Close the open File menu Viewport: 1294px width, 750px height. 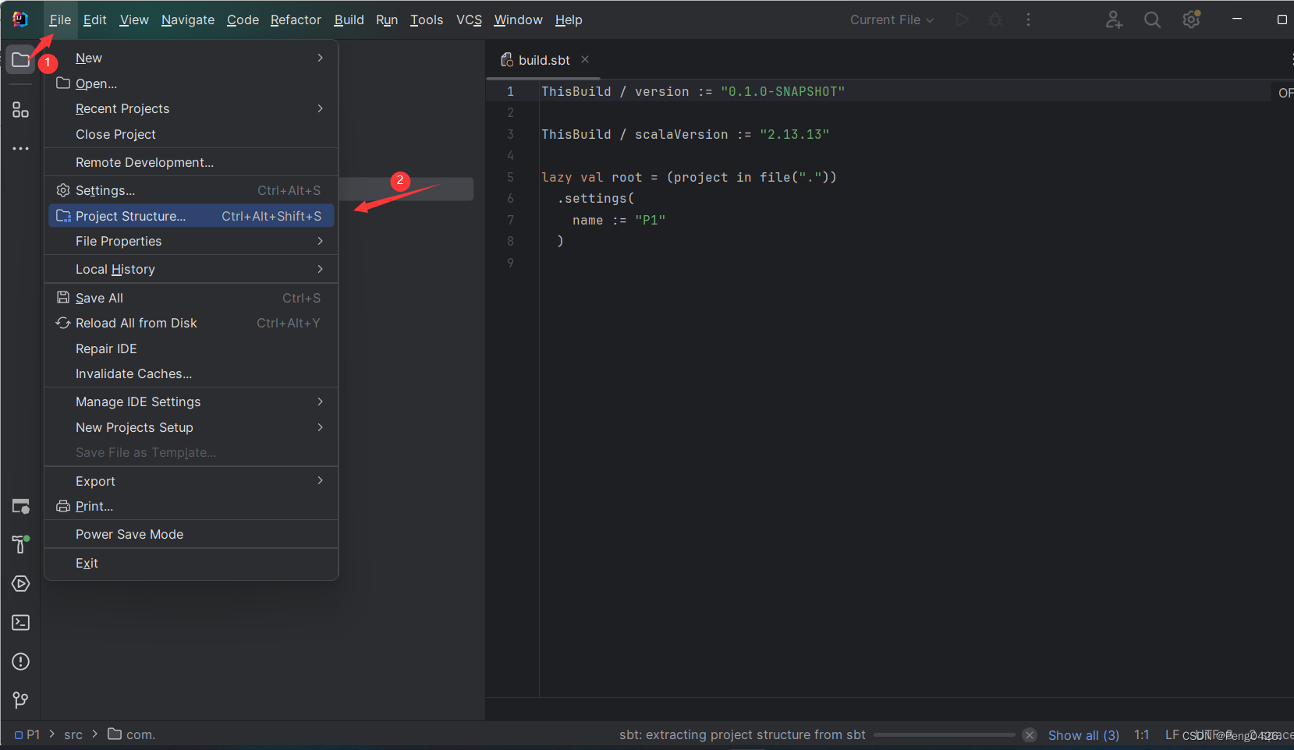point(59,19)
